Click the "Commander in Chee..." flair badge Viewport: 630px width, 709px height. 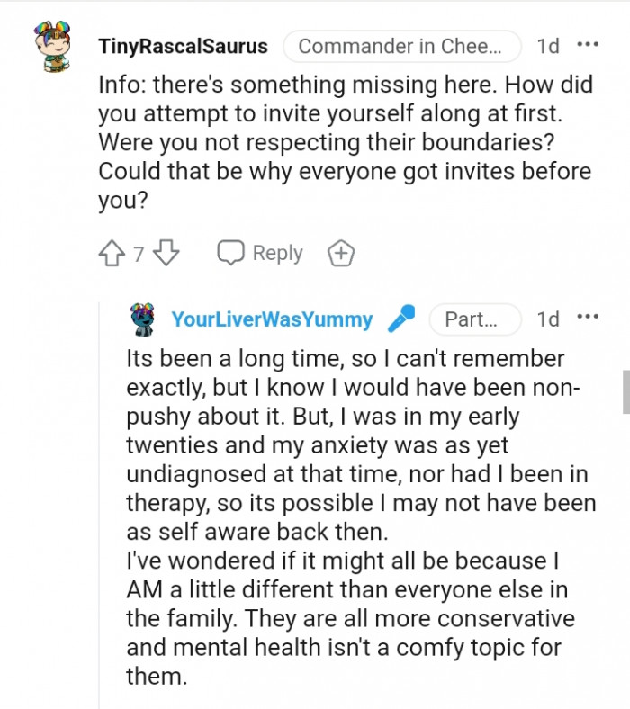coord(401,46)
